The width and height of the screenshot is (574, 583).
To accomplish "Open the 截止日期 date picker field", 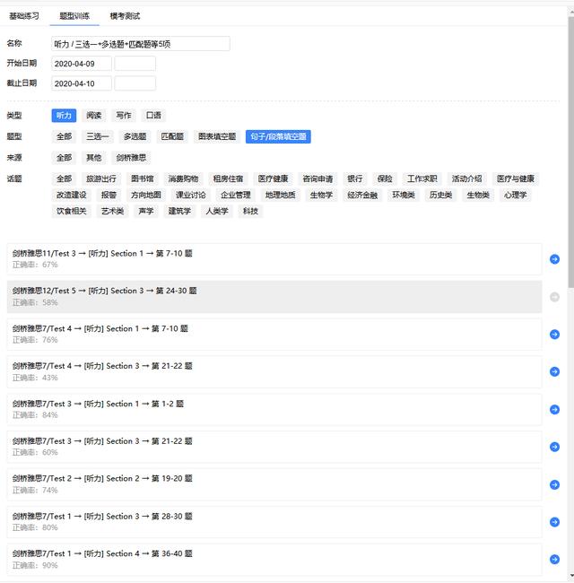I will pyautogui.click(x=82, y=83).
